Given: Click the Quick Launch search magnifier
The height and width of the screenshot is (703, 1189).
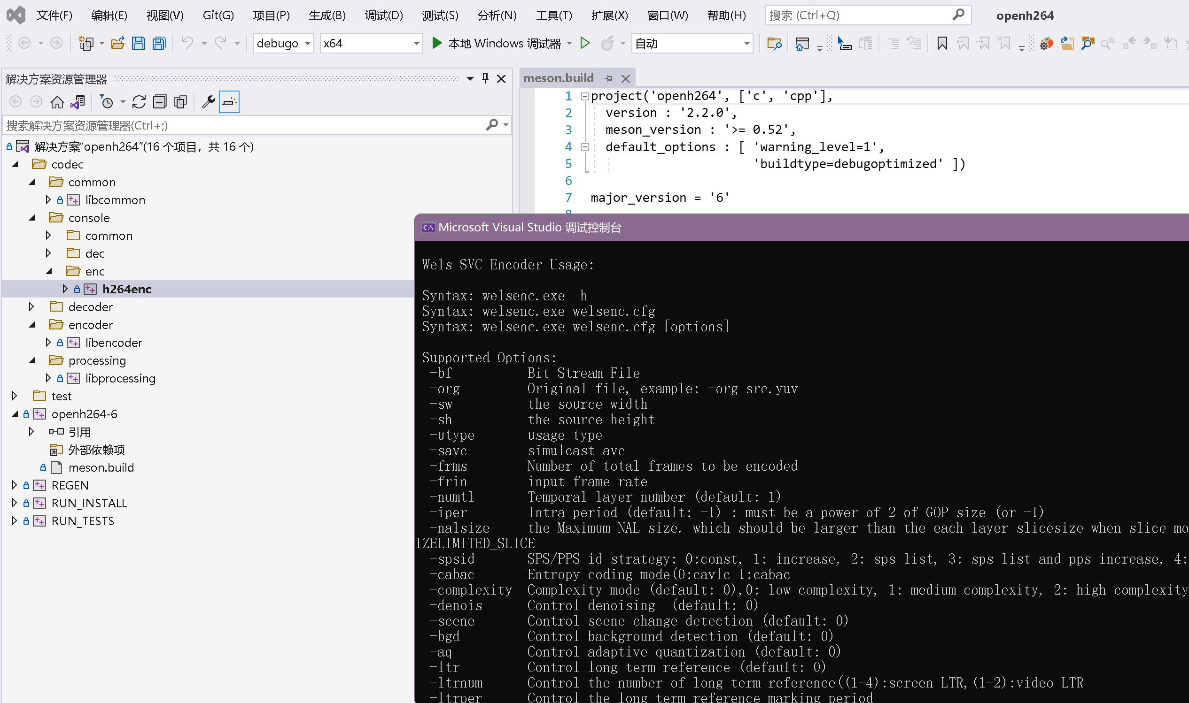Looking at the screenshot, I should point(959,15).
